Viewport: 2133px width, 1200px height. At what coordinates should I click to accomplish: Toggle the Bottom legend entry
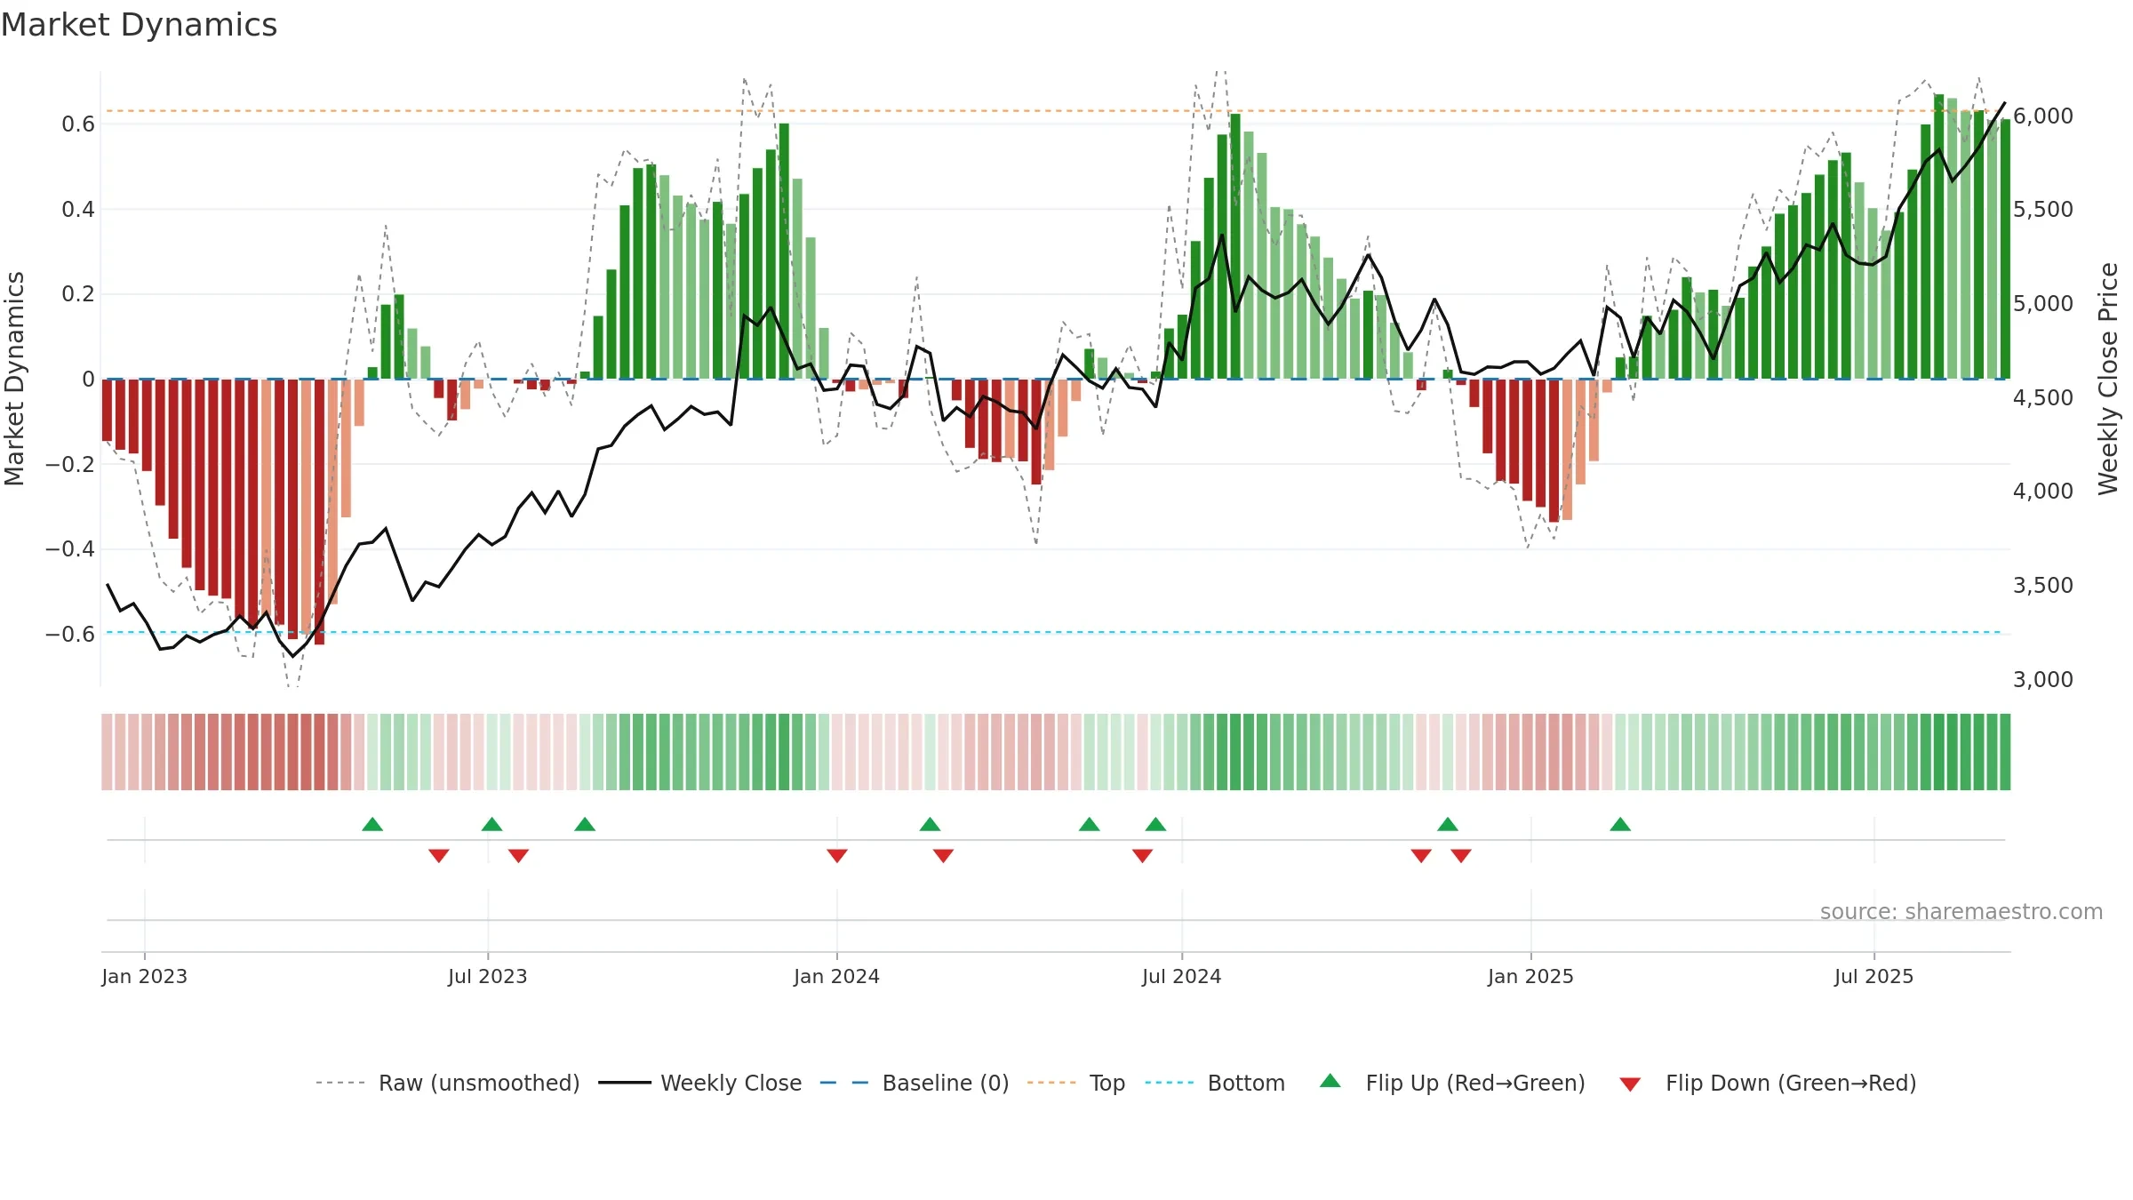pos(1215,1083)
